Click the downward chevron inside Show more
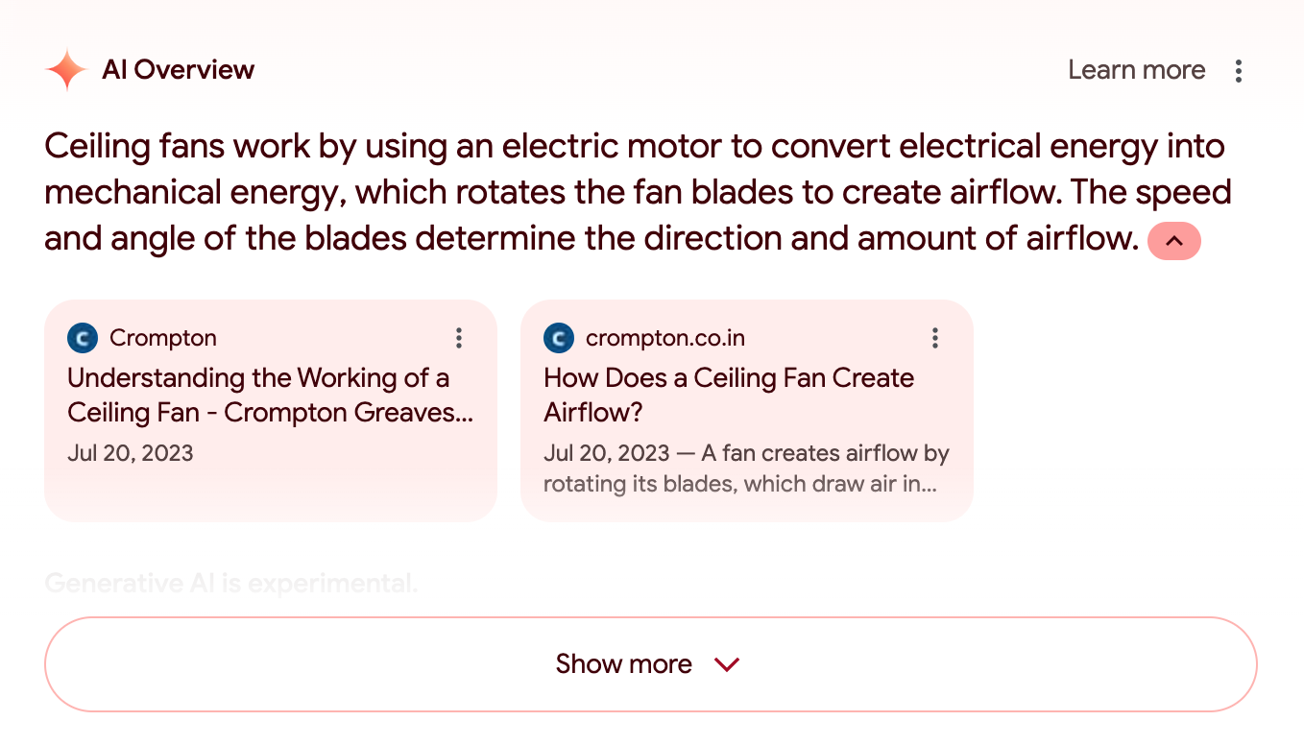 click(x=727, y=663)
